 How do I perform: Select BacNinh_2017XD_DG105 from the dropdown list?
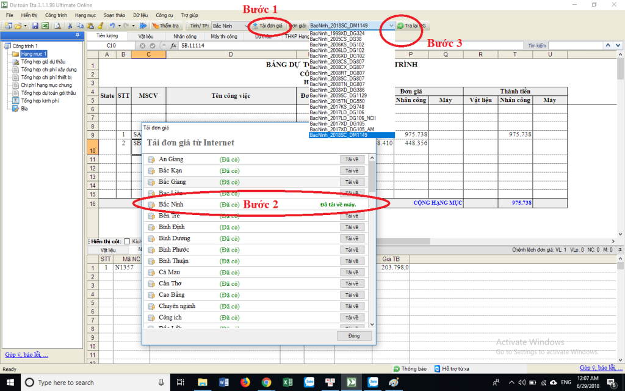click(x=337, y=123)
